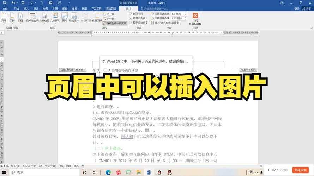The image size is (314, 176).
Task: Open Windows Start menu
Action: 4,172
